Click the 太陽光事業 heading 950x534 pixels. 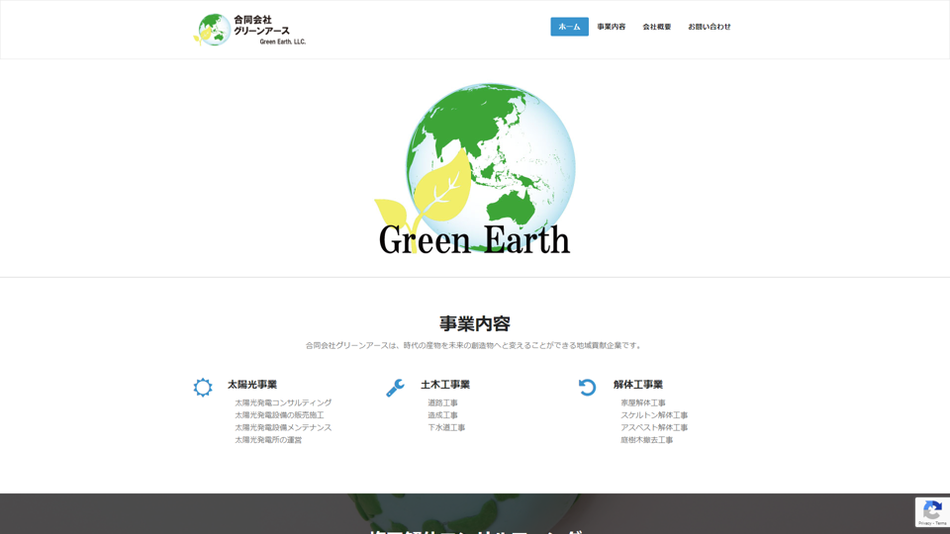click(x=252, y=385)
